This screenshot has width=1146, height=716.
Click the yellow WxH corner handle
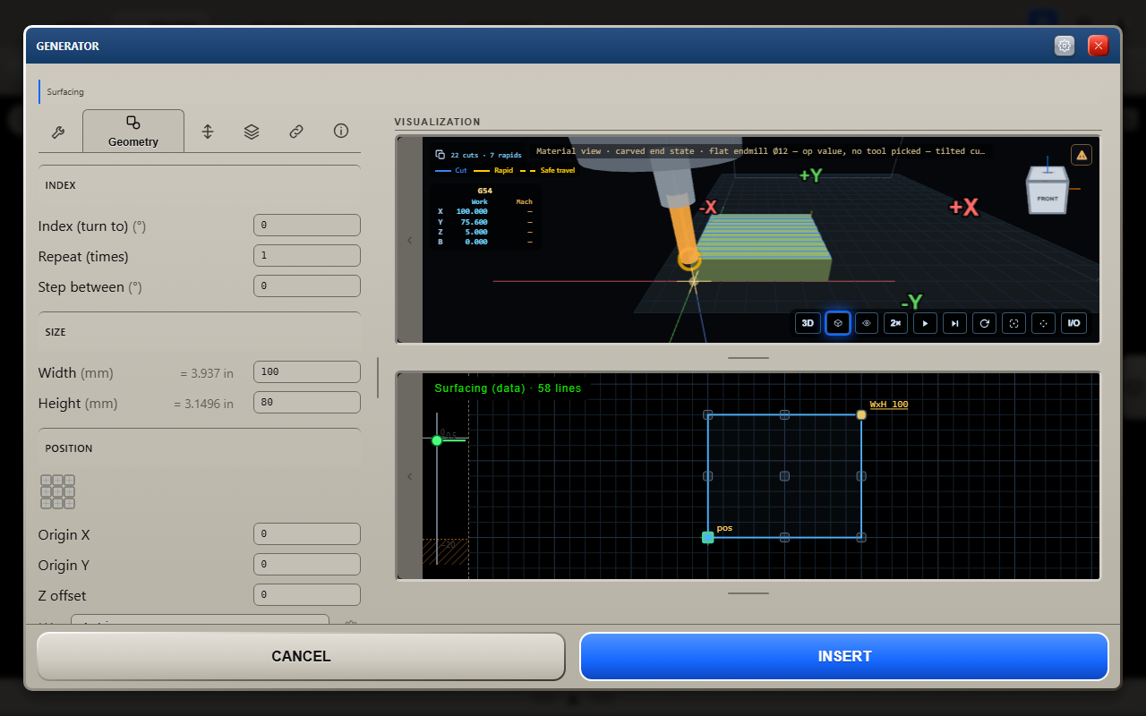click(861, 414)
